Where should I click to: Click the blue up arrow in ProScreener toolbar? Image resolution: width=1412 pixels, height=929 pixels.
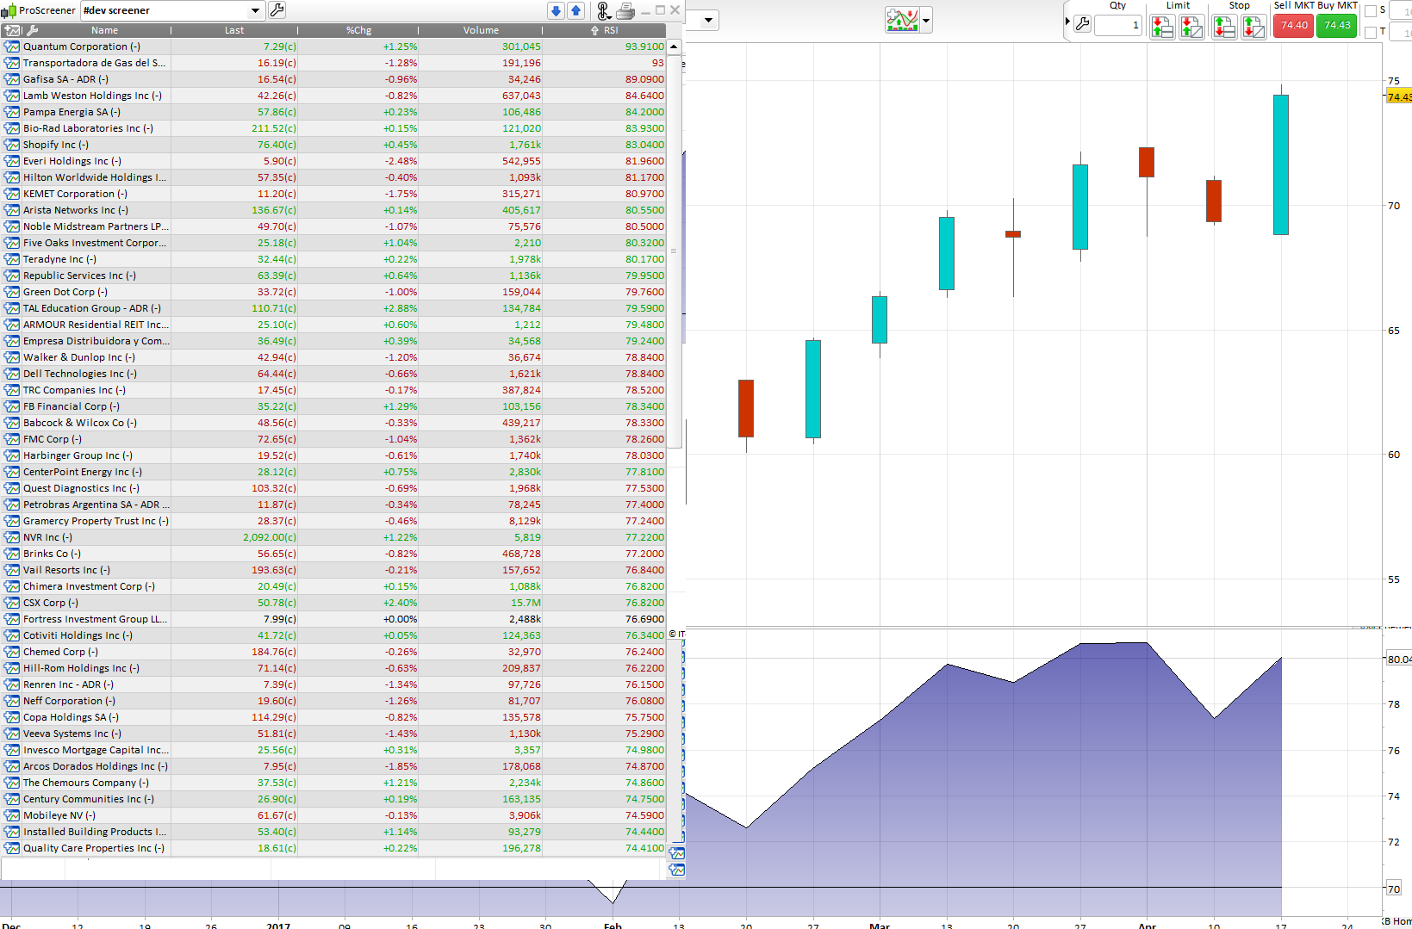tap(576, 10)
